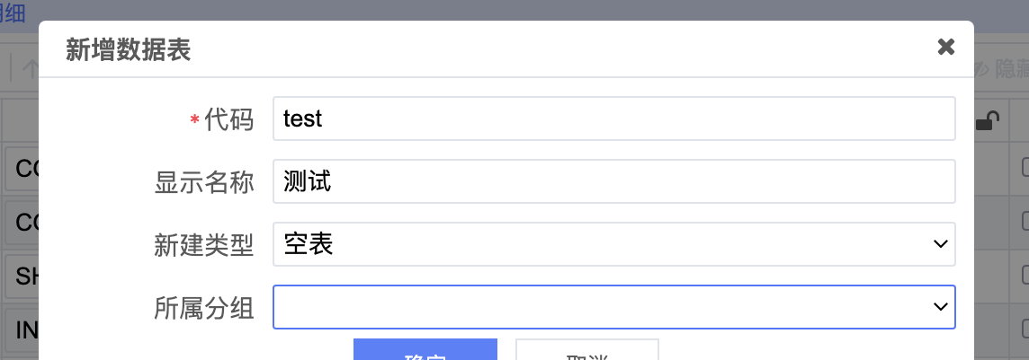Select the second CO cell in the table
The width and height of the screenshot is (1029, 360).
[x=24, y=222]
